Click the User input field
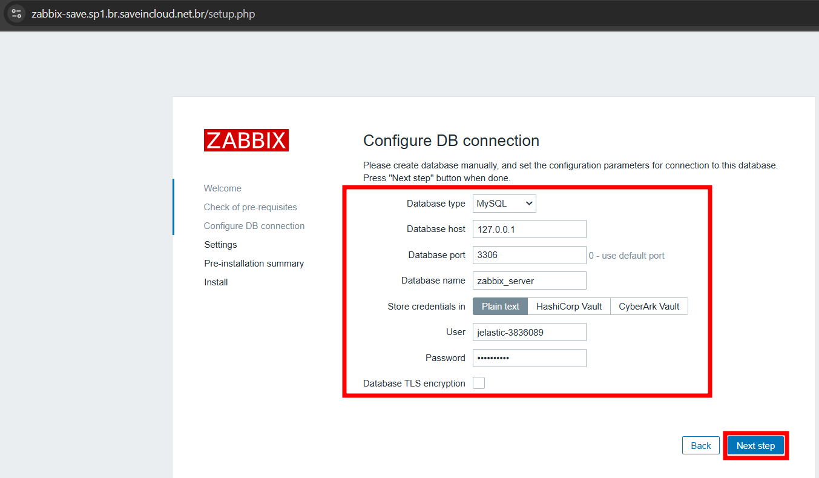Viewport: 819px width, 478px height. 530,332
